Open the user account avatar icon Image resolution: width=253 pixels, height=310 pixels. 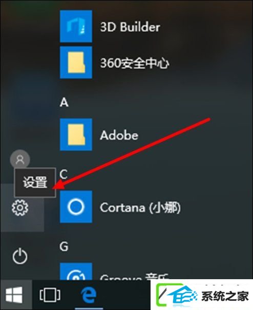point(20,159)
